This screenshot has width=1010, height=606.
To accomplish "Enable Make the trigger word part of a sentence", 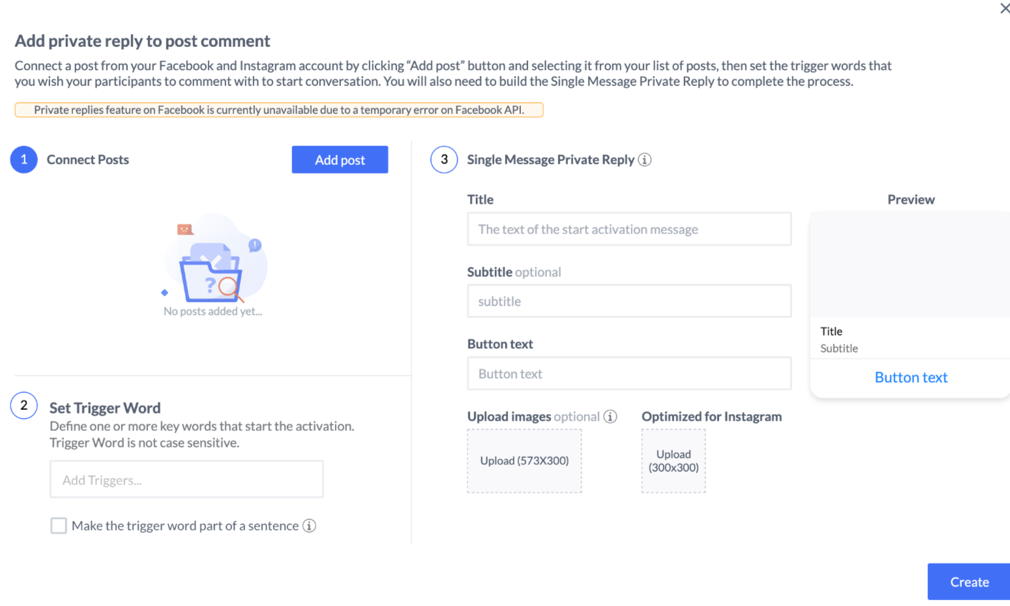I will pos(59,526).
